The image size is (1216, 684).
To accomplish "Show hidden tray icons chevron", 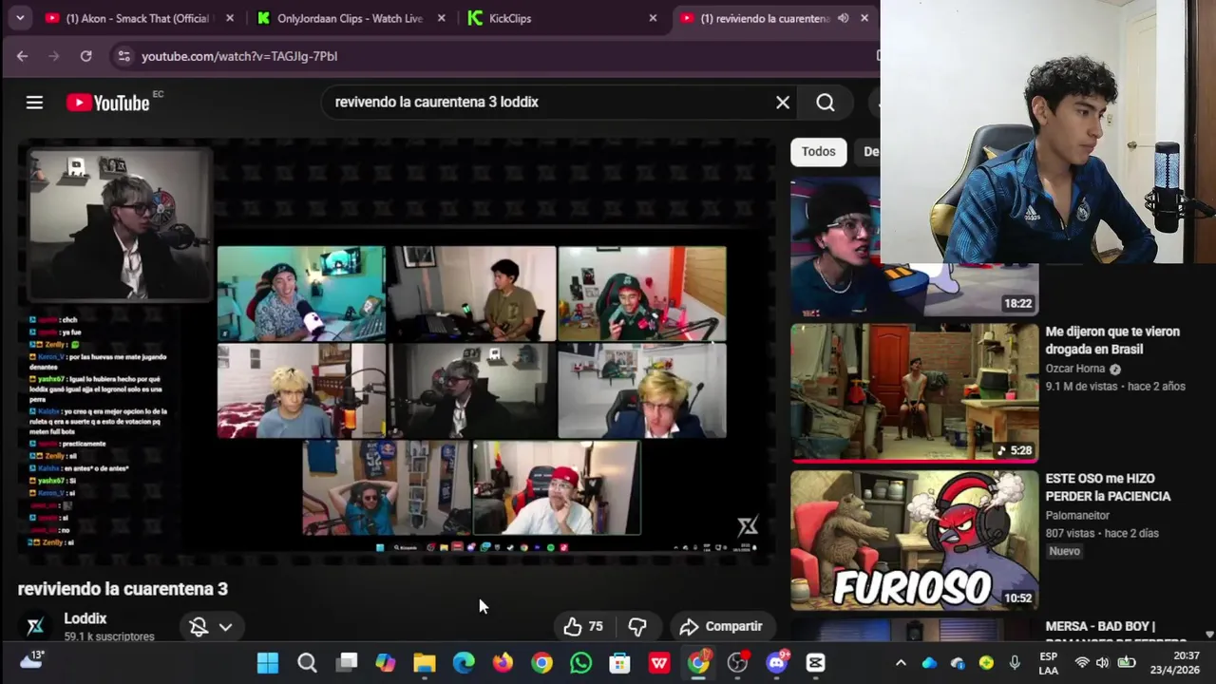I will tap(901, 663).
